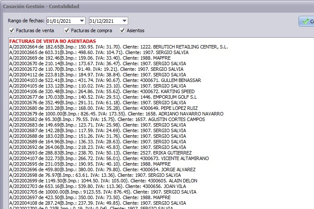
Task: Select invoice A/202002680 PEPE LOPEZ RUIZ line
Action: pyautogui.click(x=104, y=108)
